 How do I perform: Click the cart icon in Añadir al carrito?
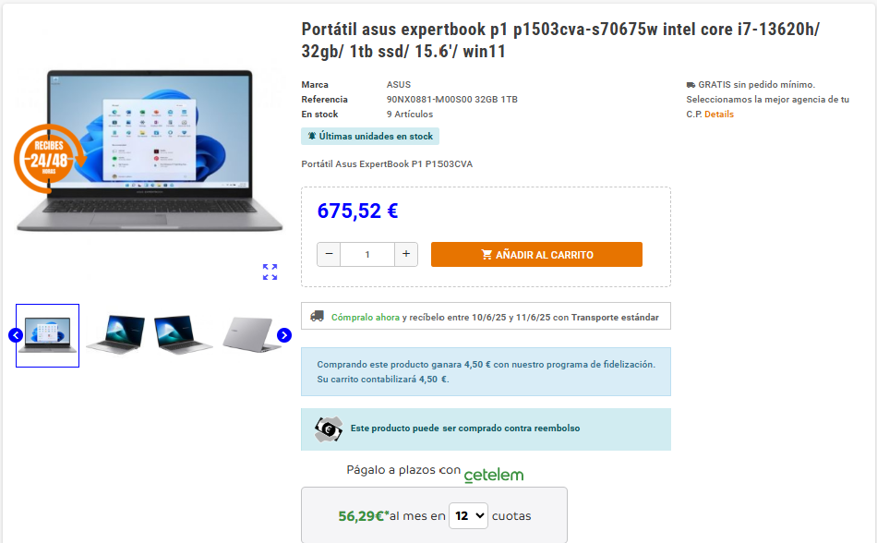point(487,255)
